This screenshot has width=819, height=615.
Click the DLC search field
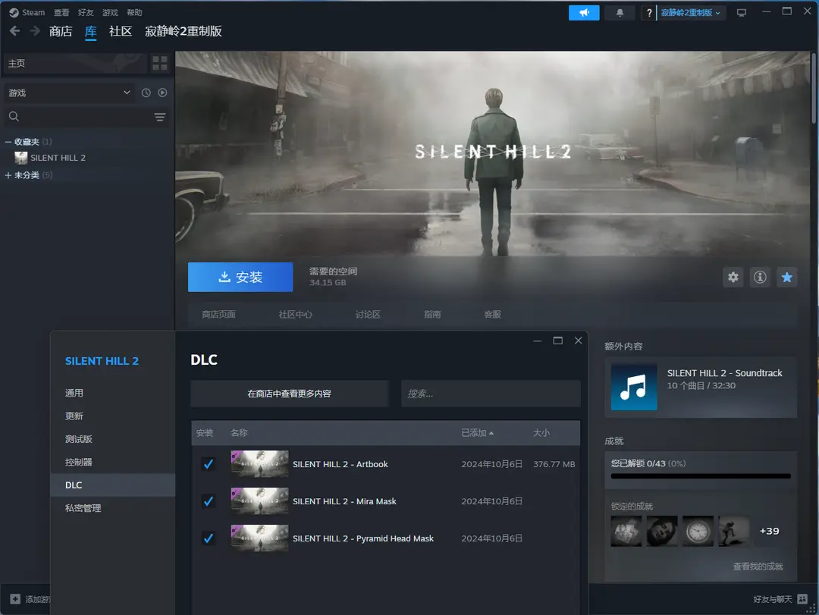point(491,394)
